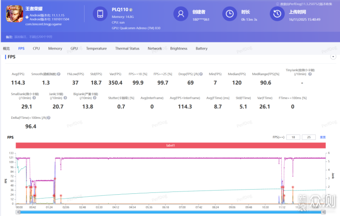Open the Thermal Status tab
This screenshot has height=216, width=340.
[x=127, y=49]
